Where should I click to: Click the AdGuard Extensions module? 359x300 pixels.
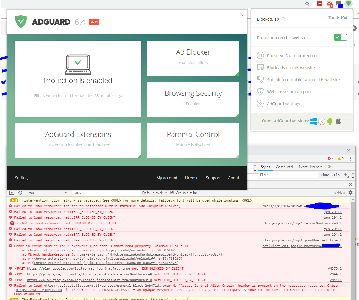click(x=78, y=140)
